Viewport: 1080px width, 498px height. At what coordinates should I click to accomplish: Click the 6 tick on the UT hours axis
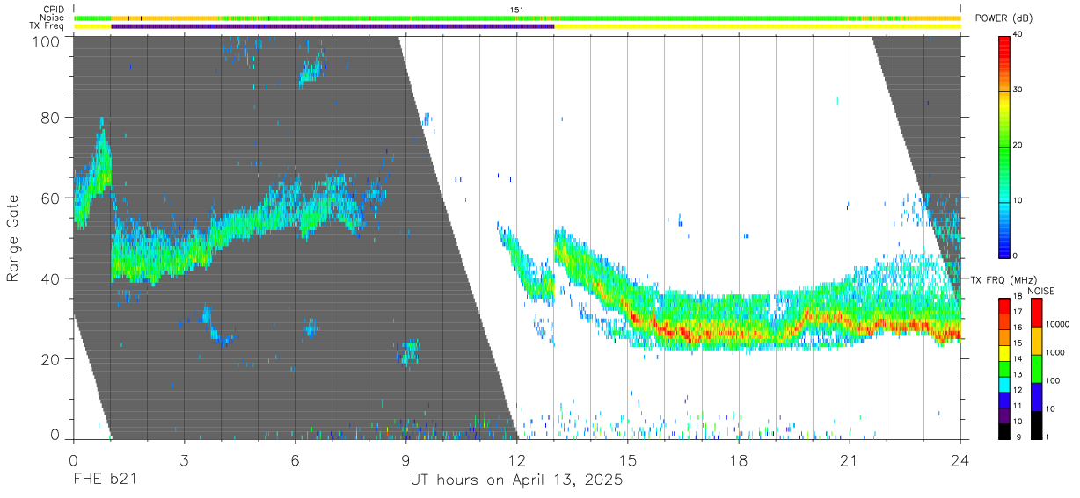(x=295, y=459)
